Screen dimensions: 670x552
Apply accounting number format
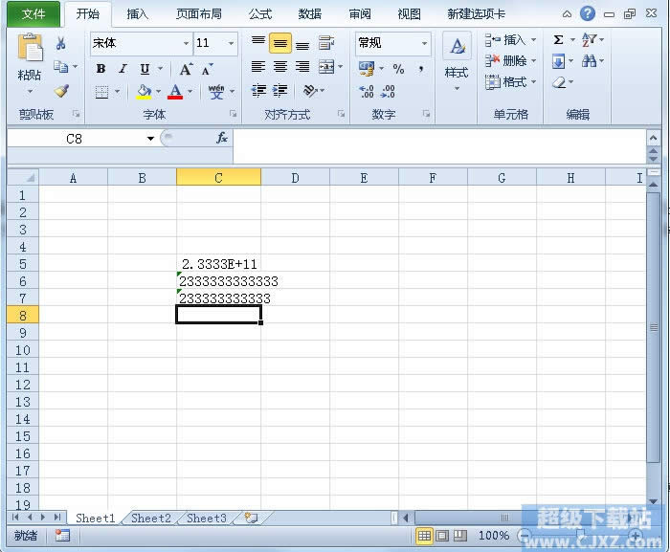pos(367,68)
